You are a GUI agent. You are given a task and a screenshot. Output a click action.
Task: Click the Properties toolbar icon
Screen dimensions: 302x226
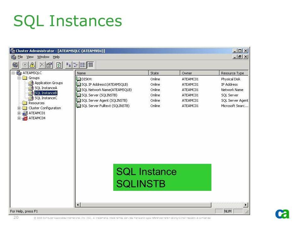[49, 65]
